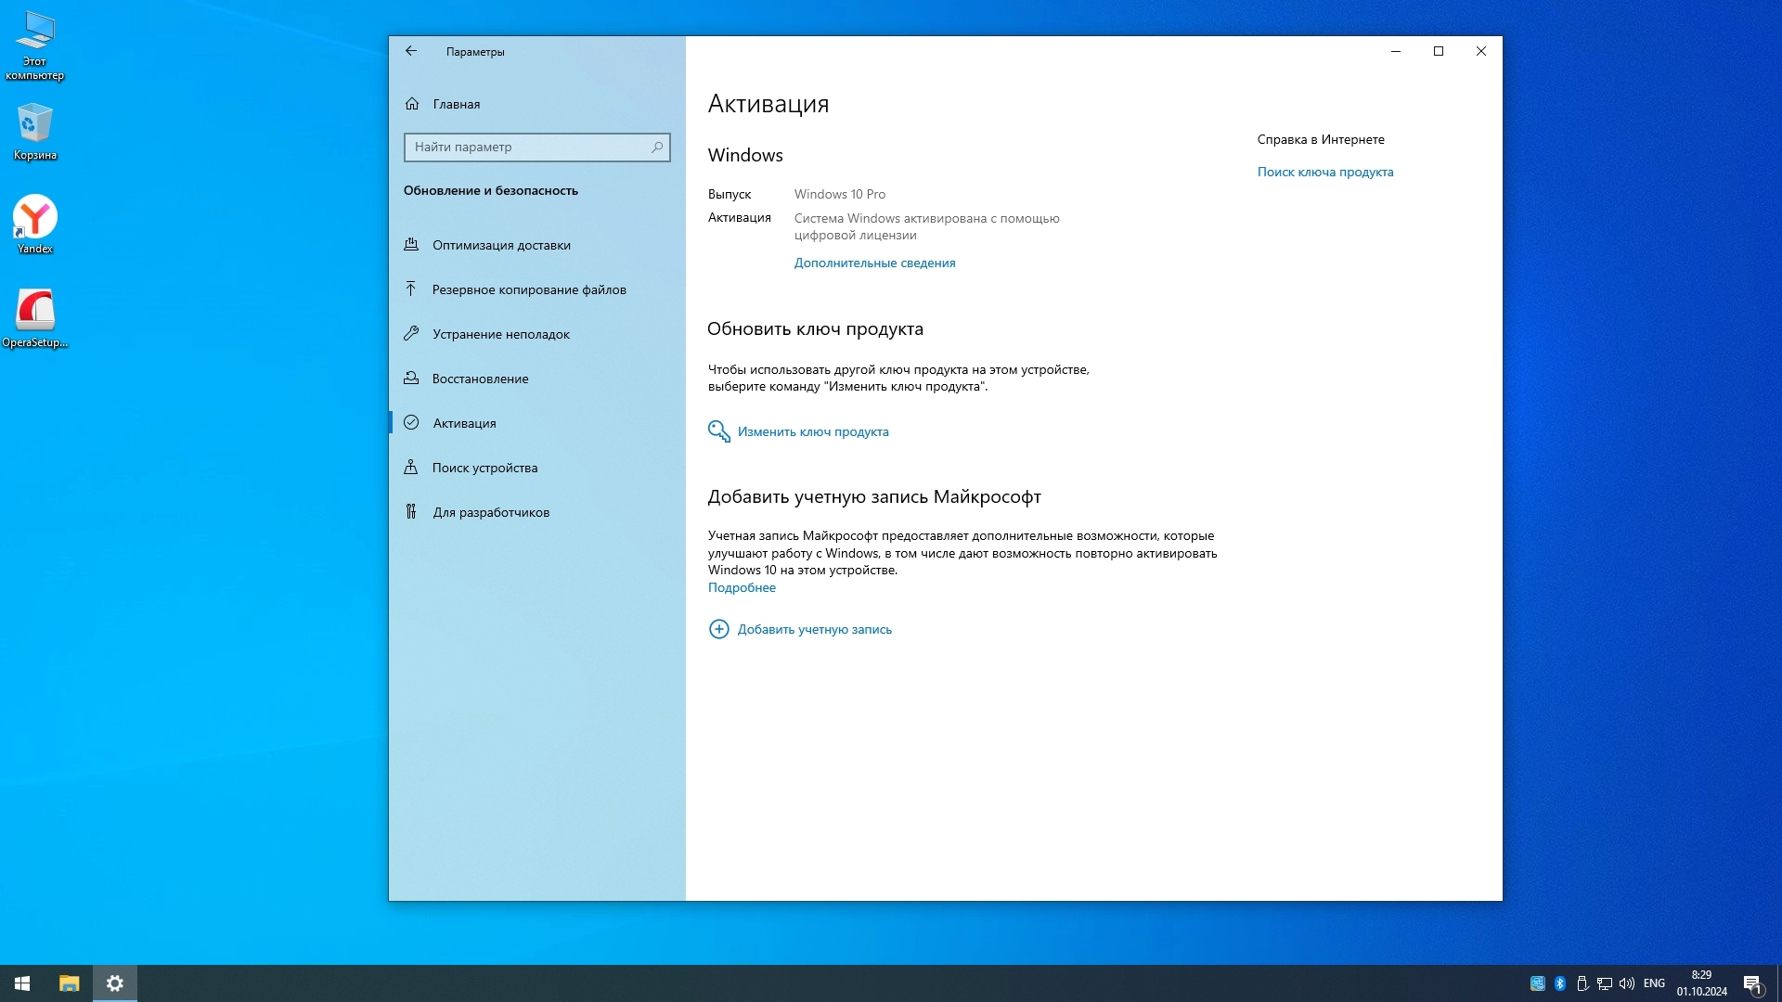Image resolution: width=1782 pixels, height=1002 pixels.
Task: Go to Восстановление section
Action: 480,379
